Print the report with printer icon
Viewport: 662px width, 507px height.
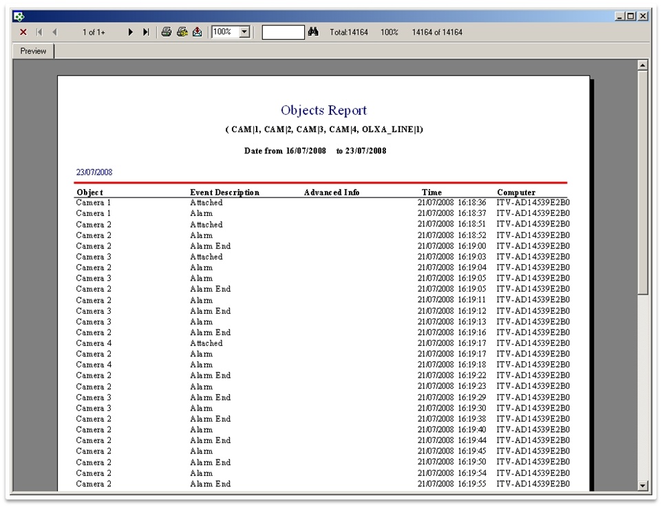click(x=167, y=32)
